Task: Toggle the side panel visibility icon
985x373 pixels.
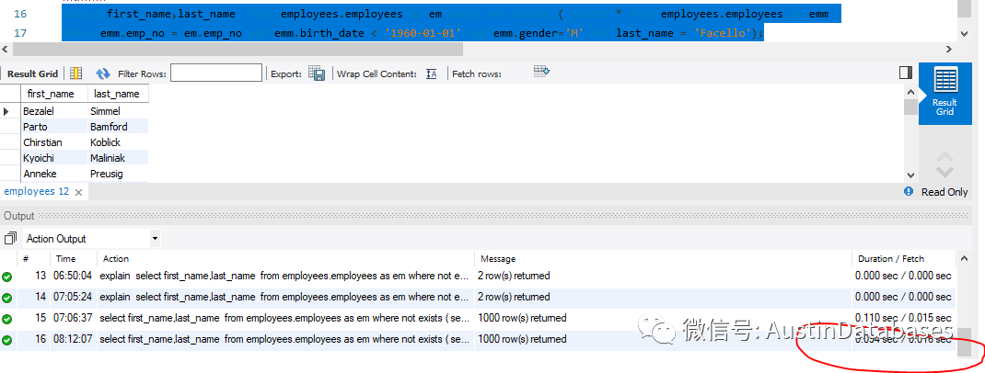Action: (x=905, y=73)
